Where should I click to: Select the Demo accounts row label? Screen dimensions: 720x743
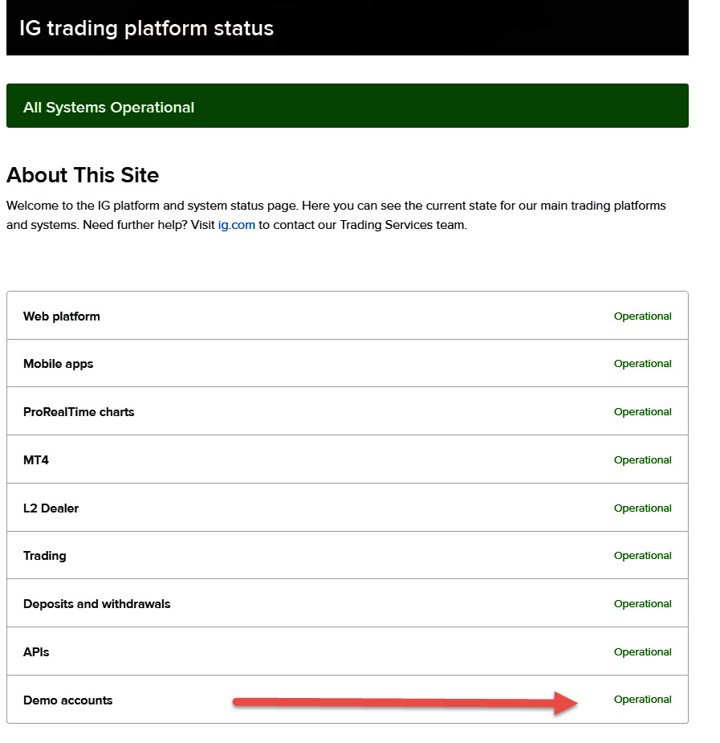68,700
